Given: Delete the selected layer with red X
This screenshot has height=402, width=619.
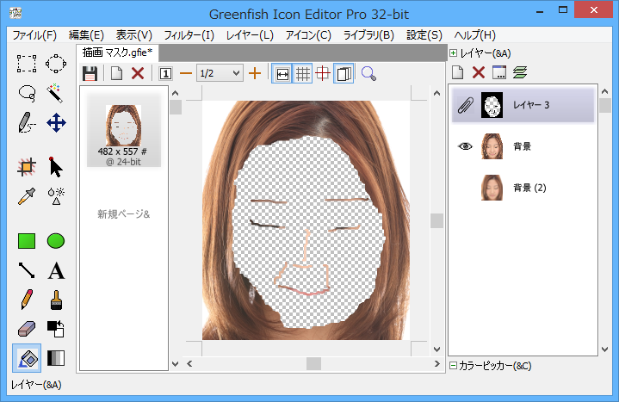Looking at the screenshot, I should (479, 72).
